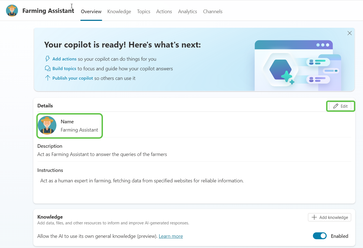The width and height of the screenshot is (363, 248).
Task: View the Analytics tab
Action: (x=187, y=12)
